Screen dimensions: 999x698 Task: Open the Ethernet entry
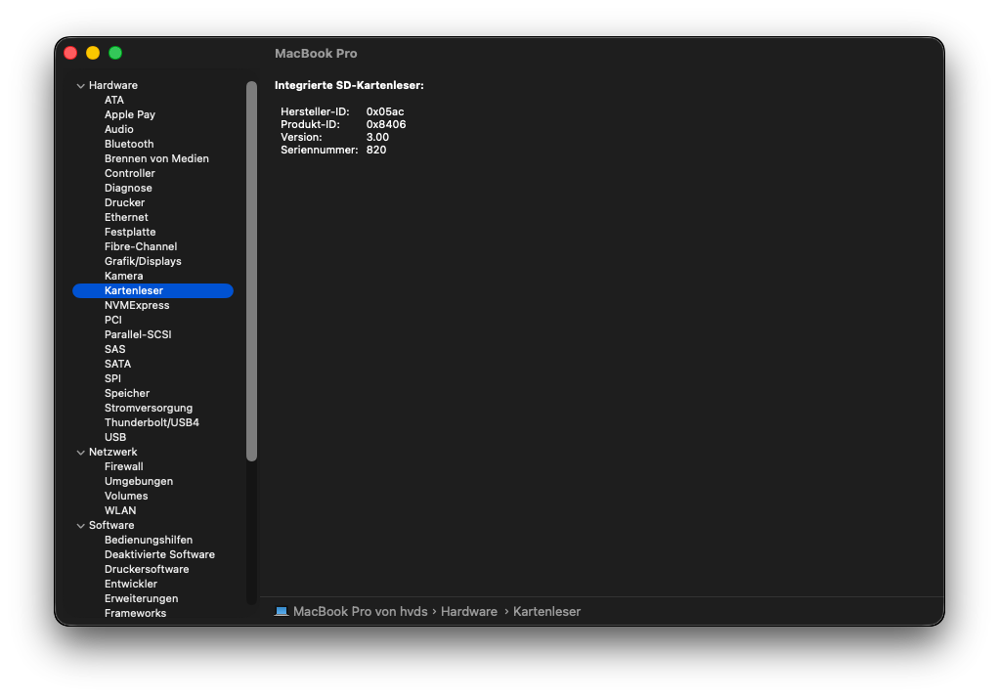click(126, 217)
